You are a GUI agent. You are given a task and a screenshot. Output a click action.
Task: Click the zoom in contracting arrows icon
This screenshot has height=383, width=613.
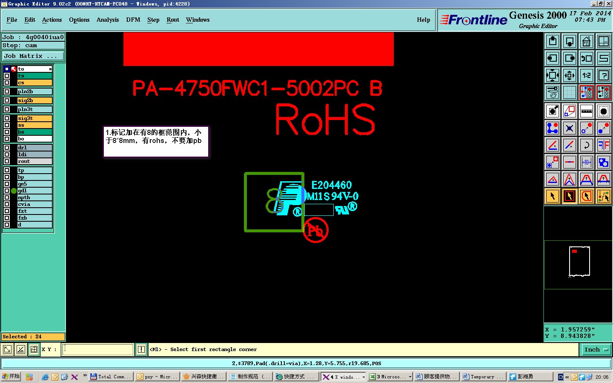pos(570,75)
